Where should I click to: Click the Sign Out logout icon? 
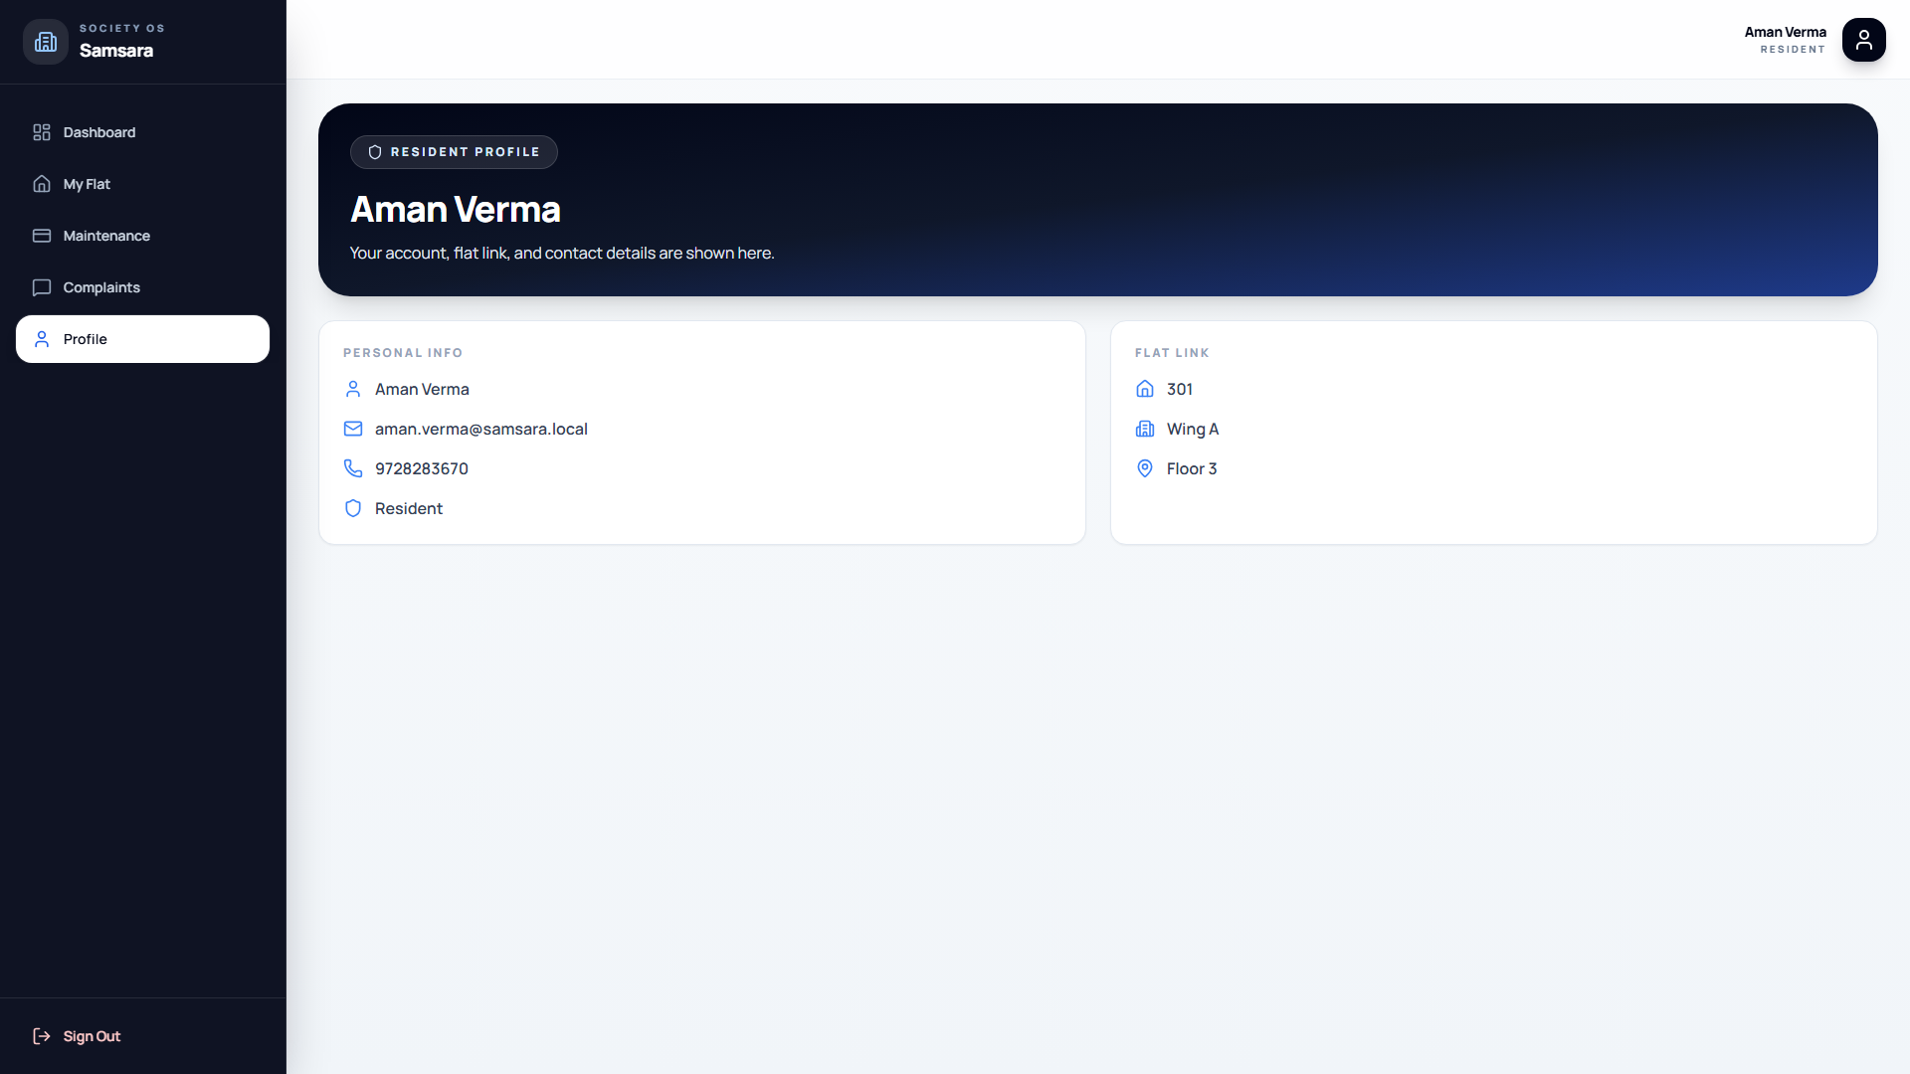pos(41,1035)
